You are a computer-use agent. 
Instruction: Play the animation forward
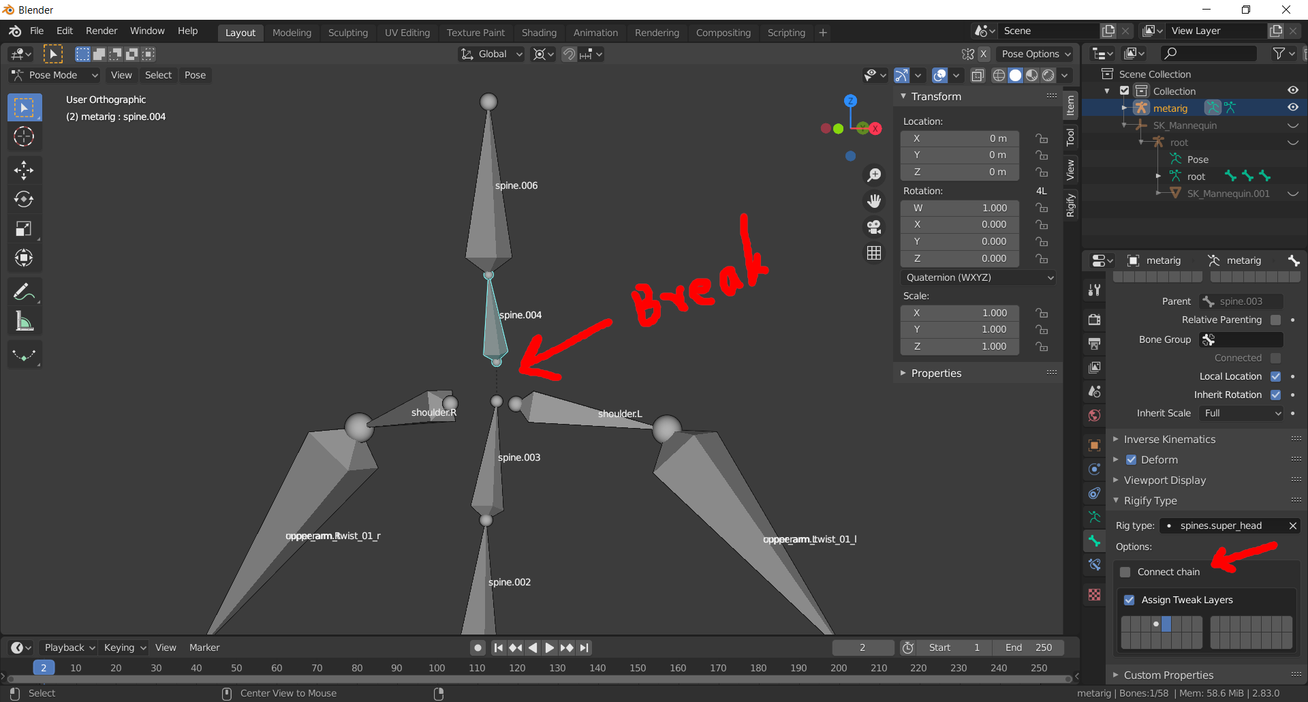tap(550, 647)
